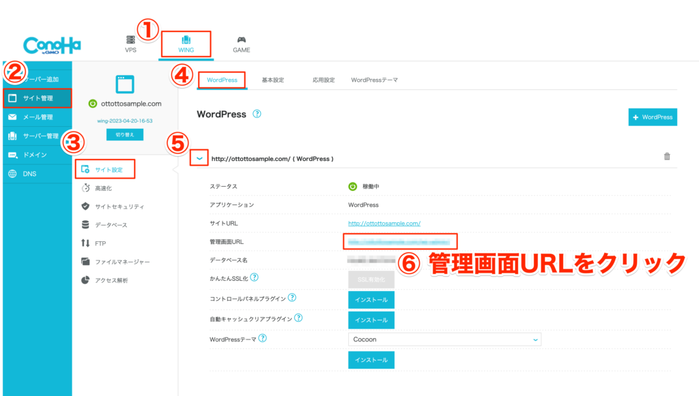Click the ドメイン icon

tap(12, 155)
